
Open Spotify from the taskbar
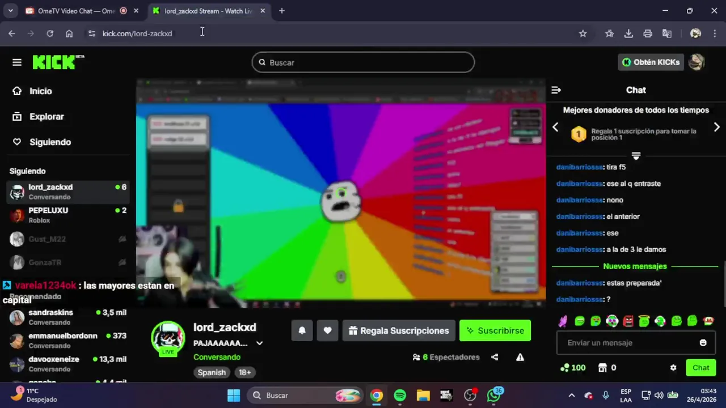click(x=400, y=396)
